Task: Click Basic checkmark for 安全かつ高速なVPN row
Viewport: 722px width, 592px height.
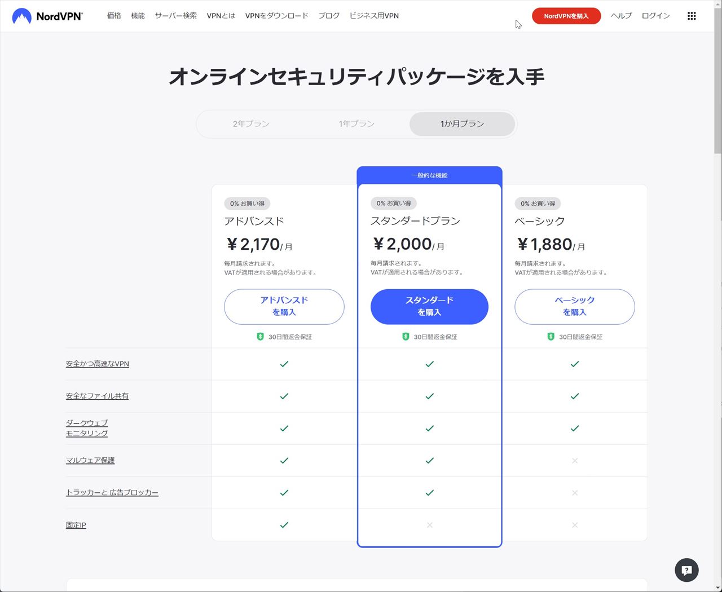Action: (x=575, y=364)
